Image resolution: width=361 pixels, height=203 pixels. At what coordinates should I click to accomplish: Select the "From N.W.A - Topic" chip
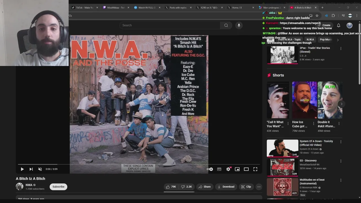coord(289,40)
